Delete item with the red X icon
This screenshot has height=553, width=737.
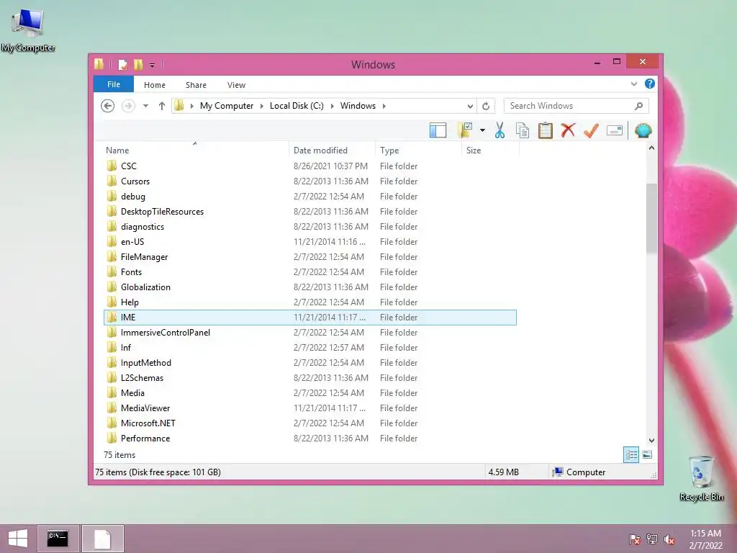click(x=568, y=130)
